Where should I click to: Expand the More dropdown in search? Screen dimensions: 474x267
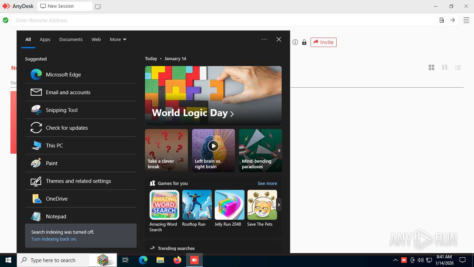118,39
